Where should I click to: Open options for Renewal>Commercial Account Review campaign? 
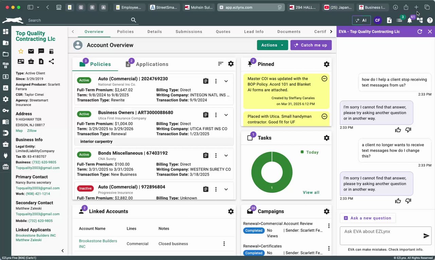pyautogui.click(x=329, y=226)
